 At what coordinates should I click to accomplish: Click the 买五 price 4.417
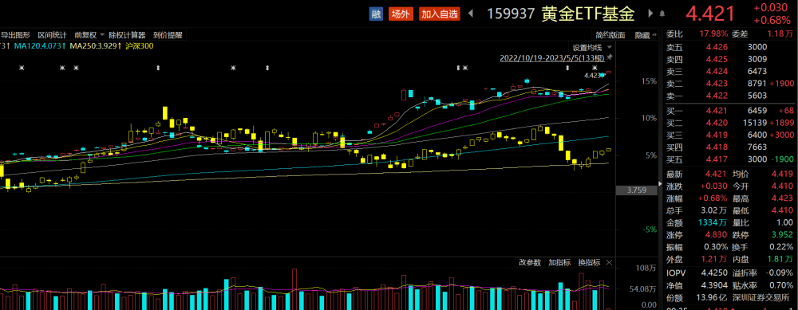[x=716, y=159]
